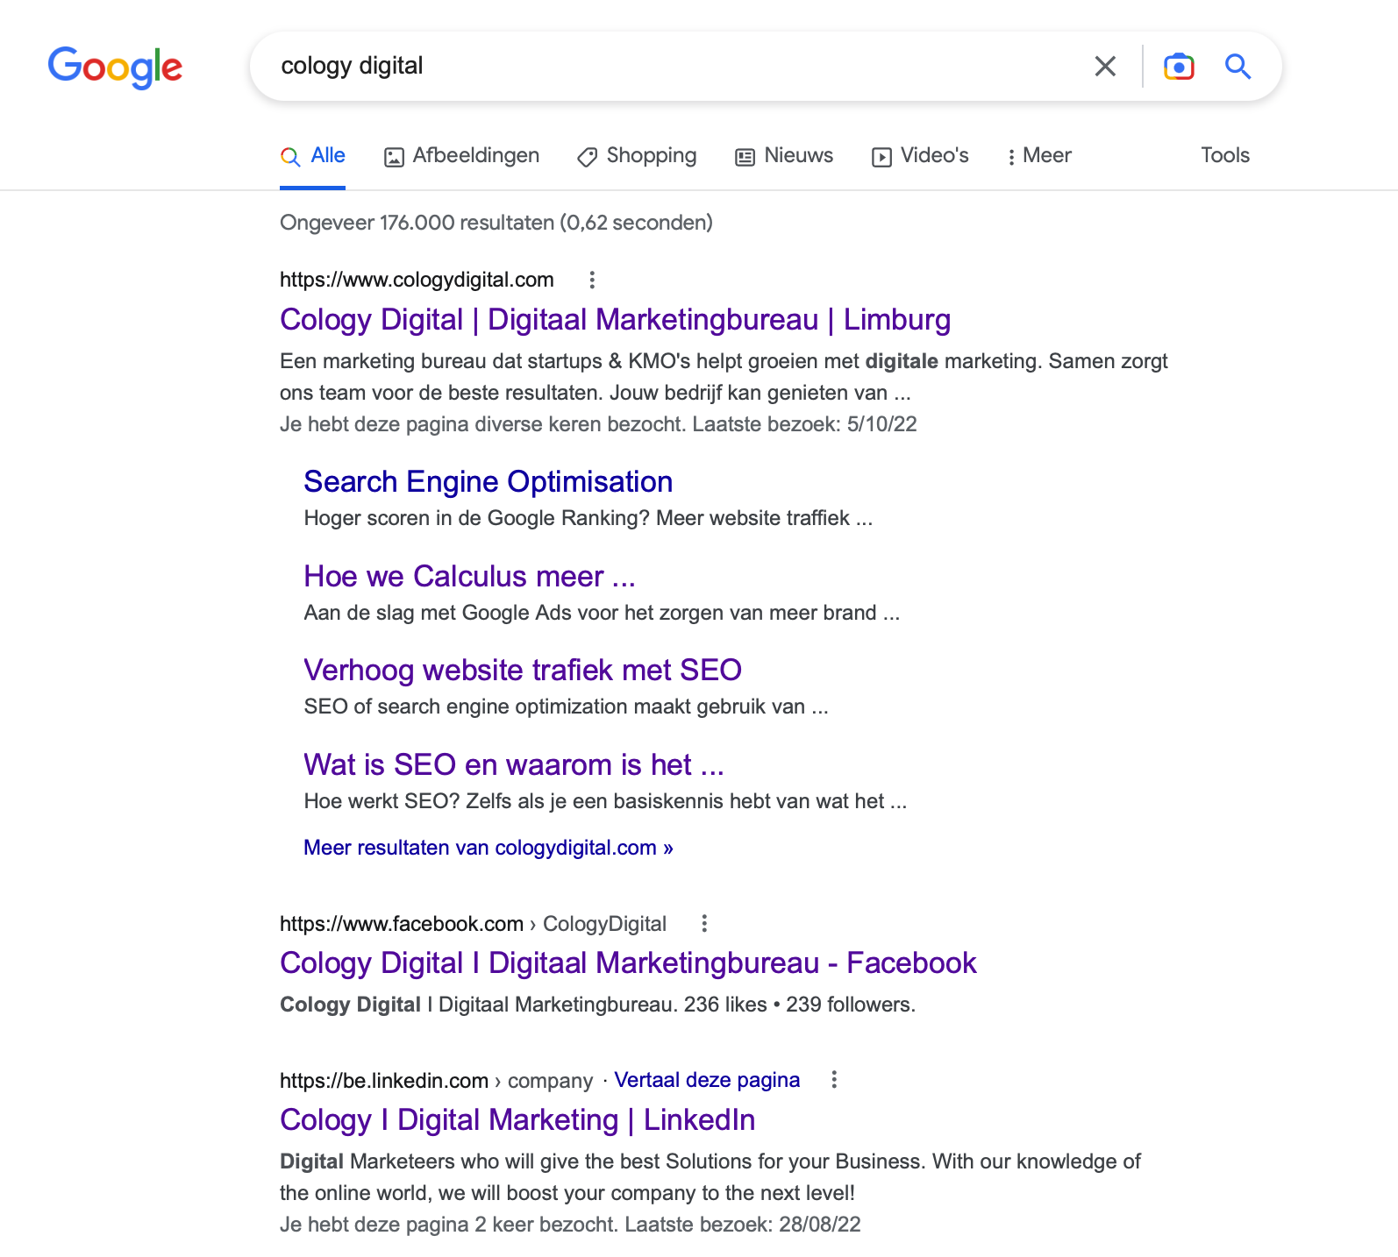Open the Tools options

click(x=1225, y=155)
